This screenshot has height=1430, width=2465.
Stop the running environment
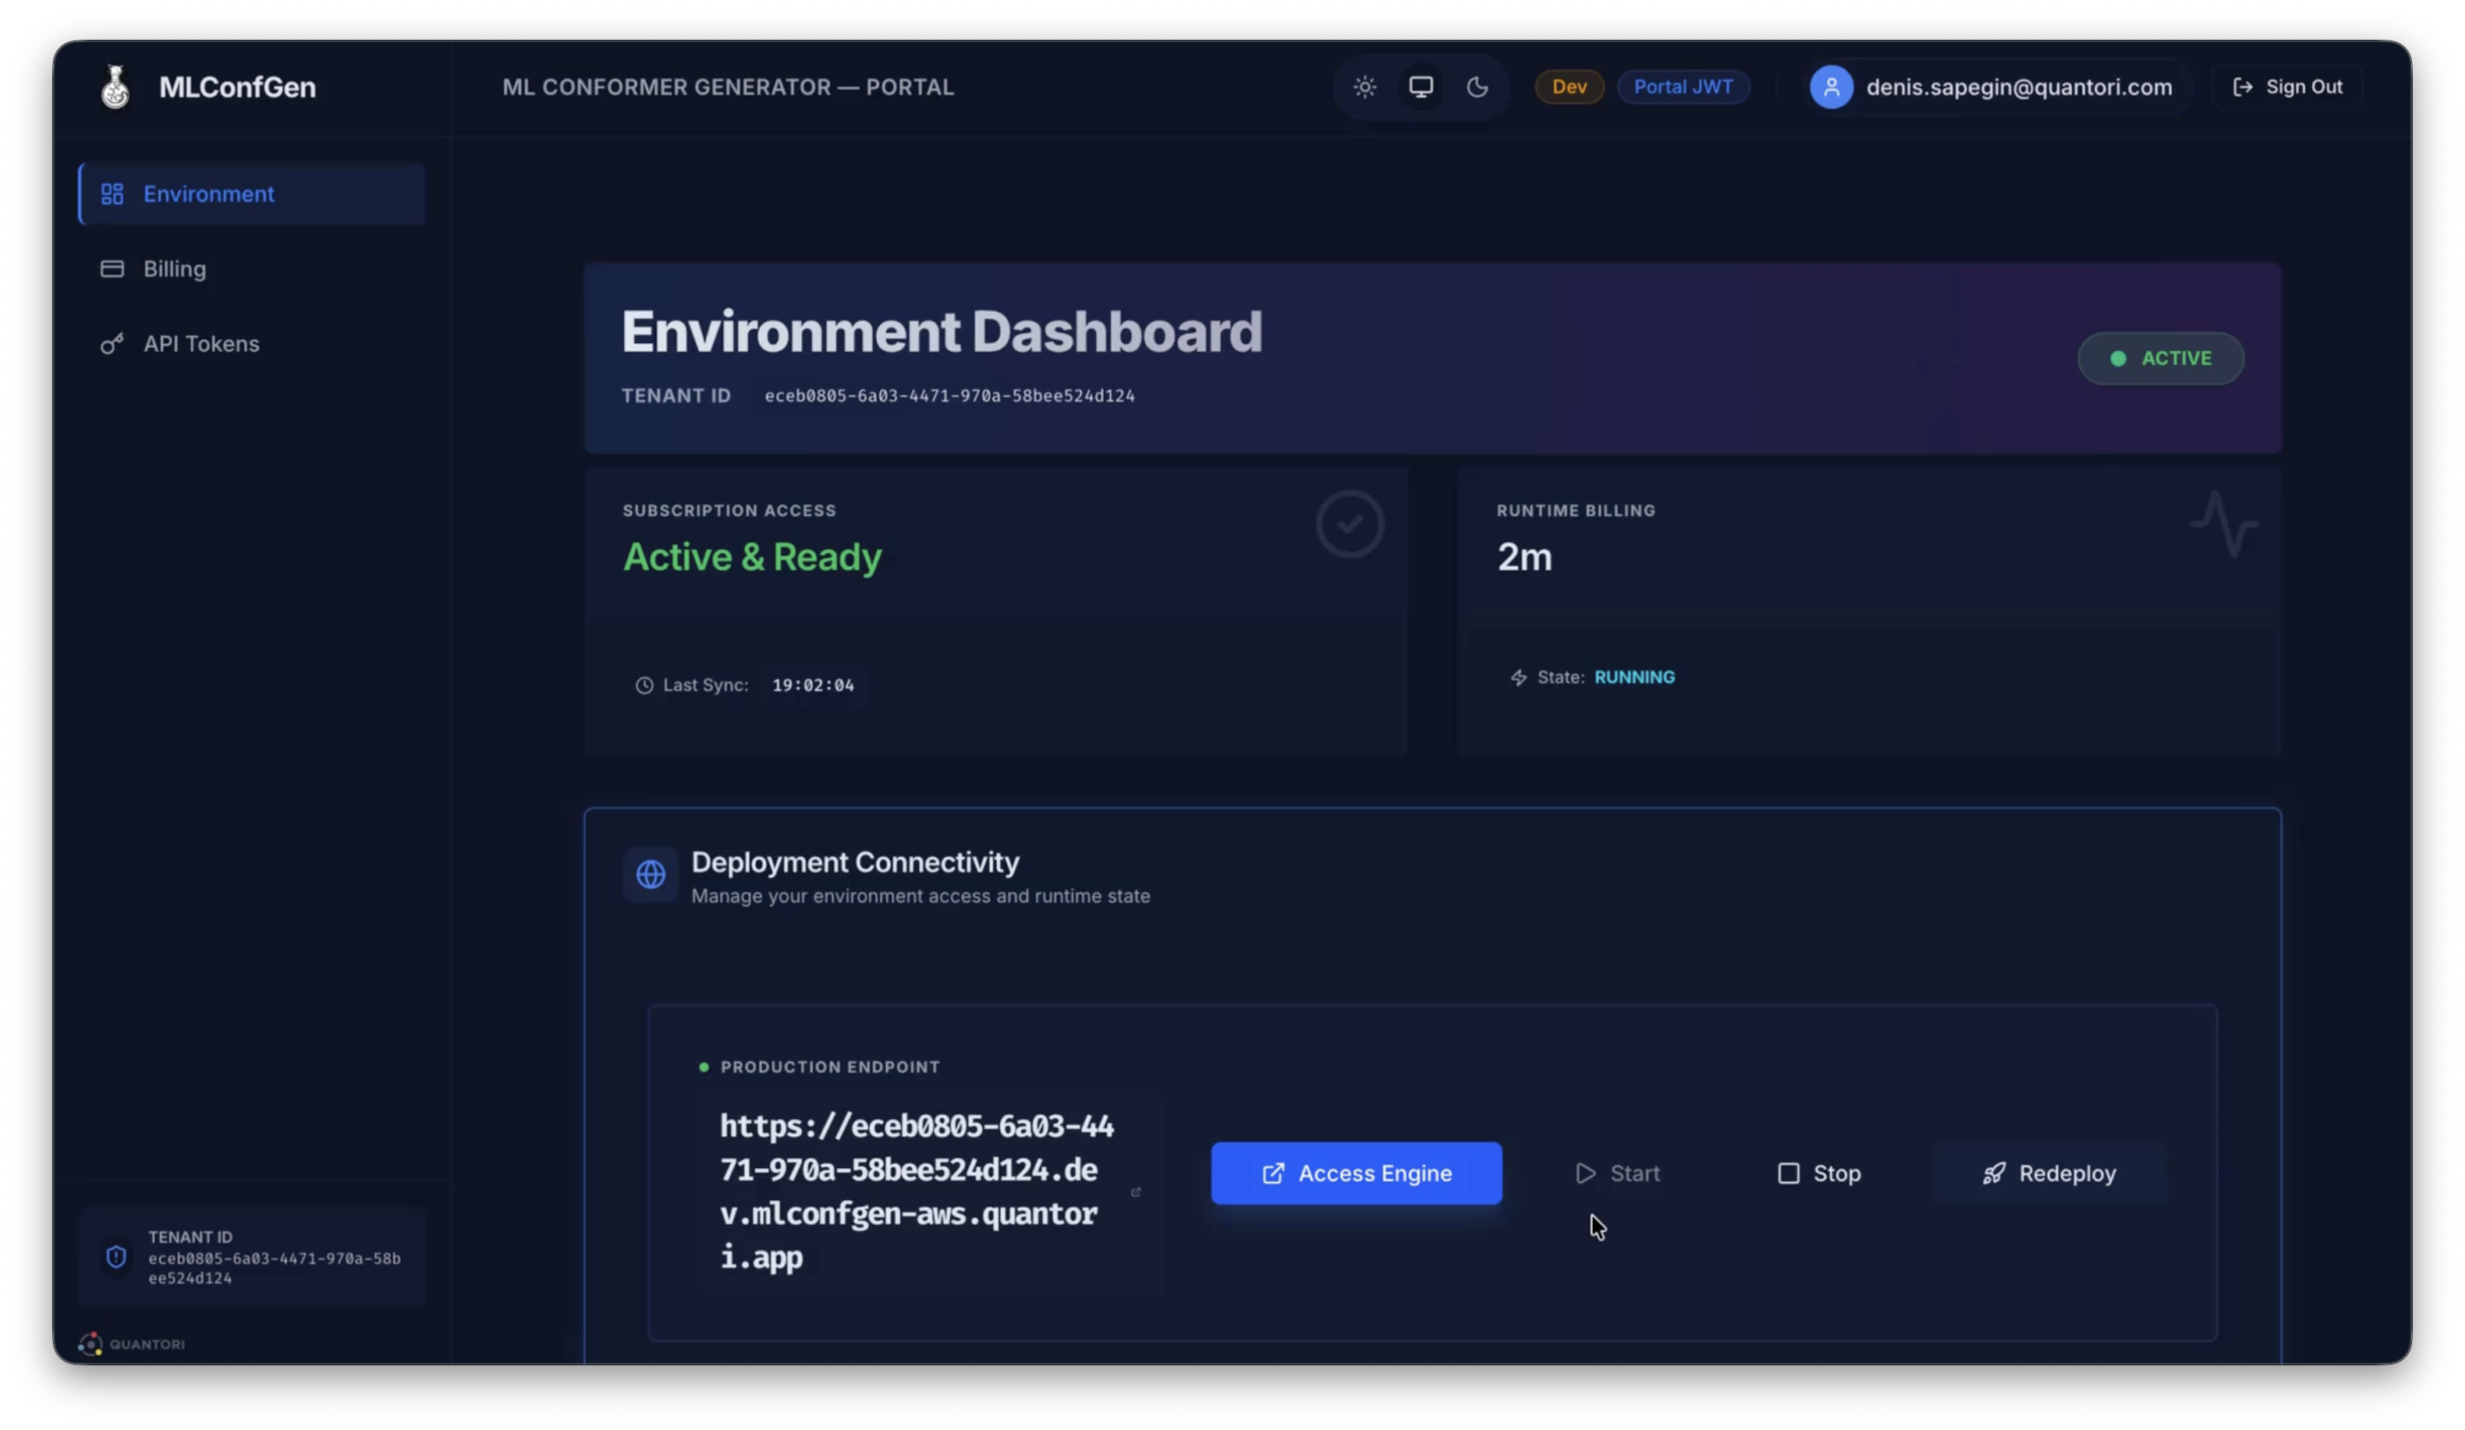[1818, 1173]
